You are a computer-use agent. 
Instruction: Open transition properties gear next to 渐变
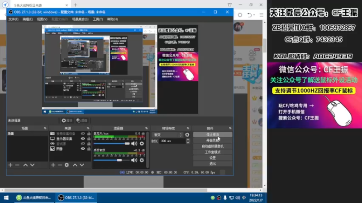point(187,135)
